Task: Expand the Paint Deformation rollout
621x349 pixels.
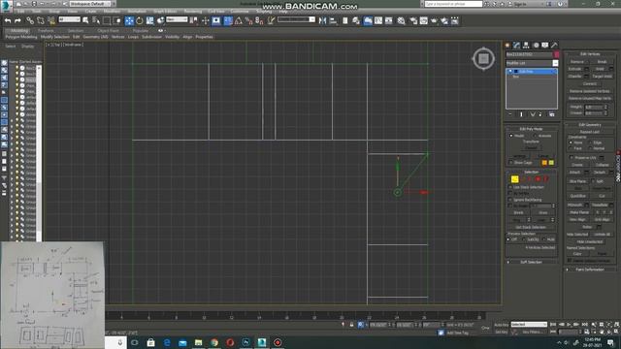Action: coord(590,270)
